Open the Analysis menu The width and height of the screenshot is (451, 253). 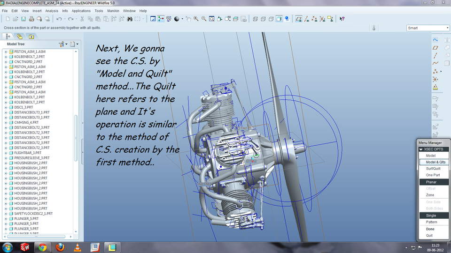tap(52, 10)
